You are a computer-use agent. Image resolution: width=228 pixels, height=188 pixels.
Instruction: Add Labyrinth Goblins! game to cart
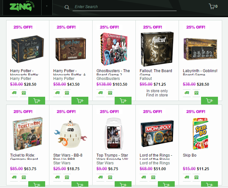tap(209, 101)
